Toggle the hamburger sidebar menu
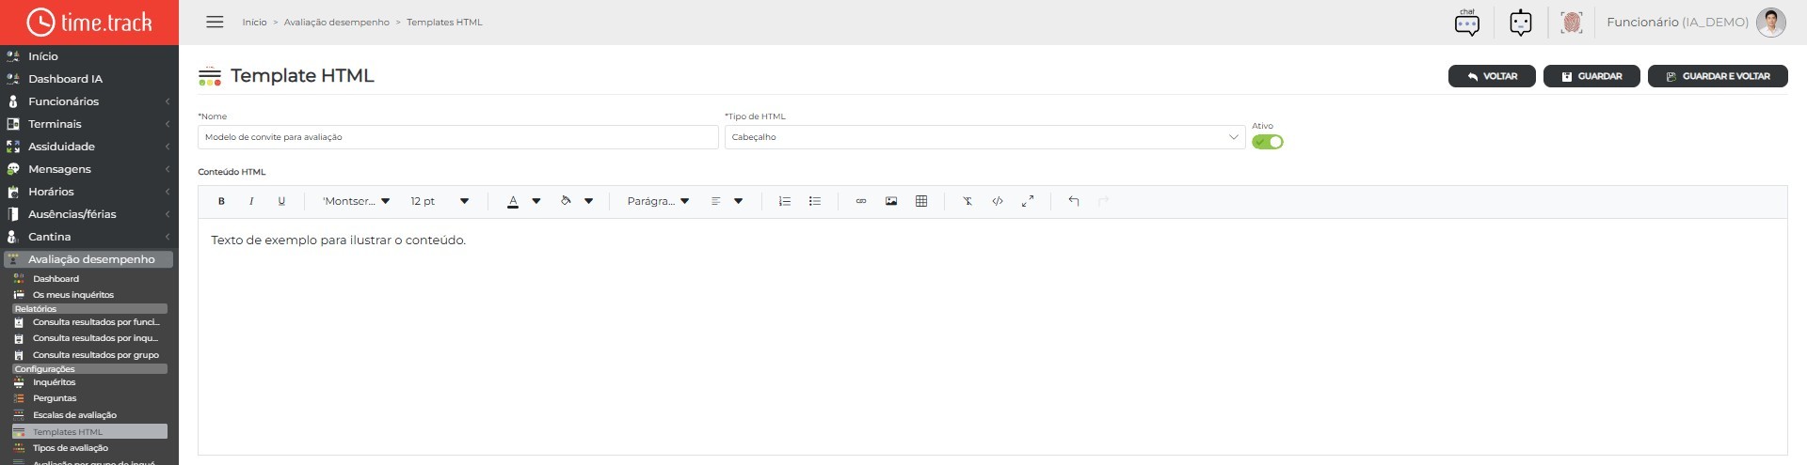This screenshot has height=465, width=1807. [215, 22]
